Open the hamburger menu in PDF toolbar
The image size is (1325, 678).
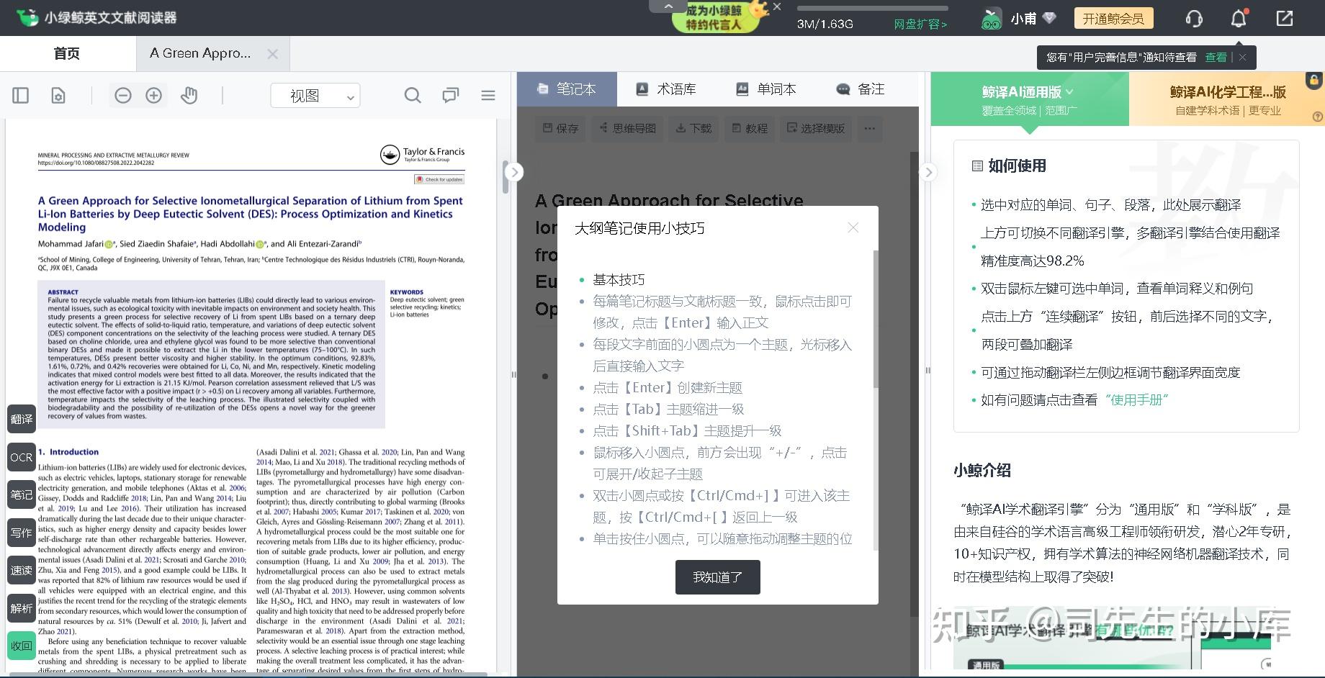point(488,95)
